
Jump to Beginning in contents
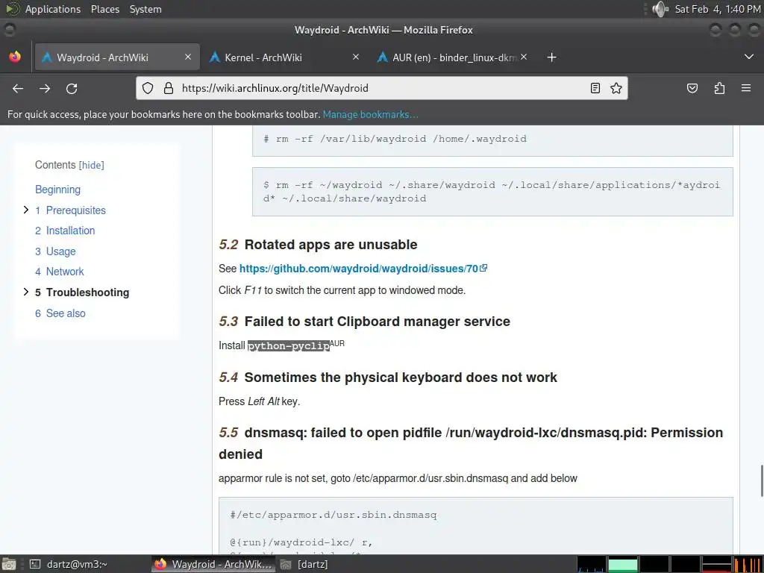tap(57, 190)
